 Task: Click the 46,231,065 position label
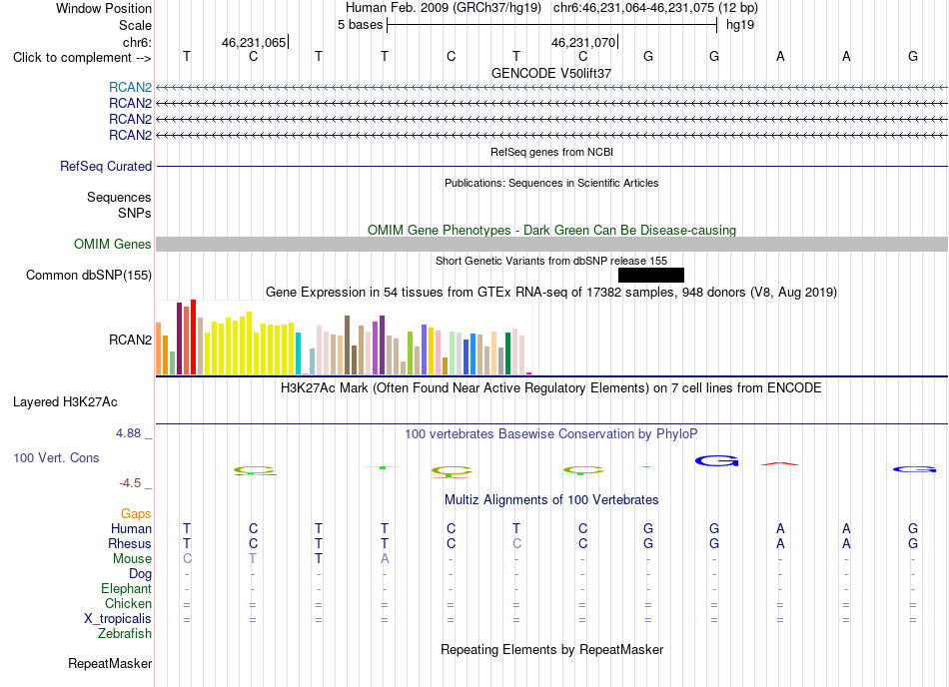254,42
